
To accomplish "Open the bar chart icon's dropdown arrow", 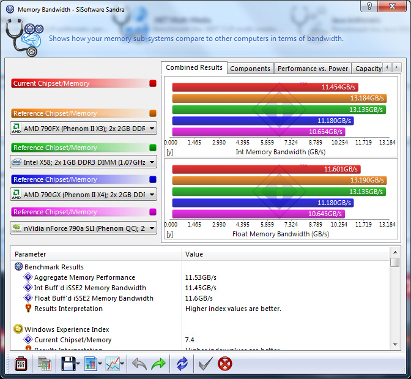I will point(100,364).
